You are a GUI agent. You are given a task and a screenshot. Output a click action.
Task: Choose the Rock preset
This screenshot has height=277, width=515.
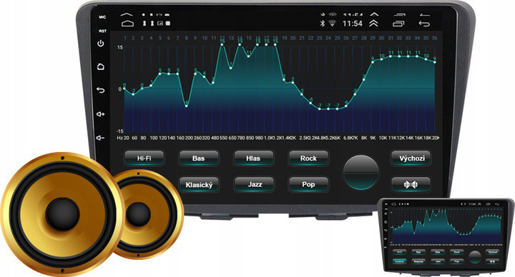pos(308,158)
